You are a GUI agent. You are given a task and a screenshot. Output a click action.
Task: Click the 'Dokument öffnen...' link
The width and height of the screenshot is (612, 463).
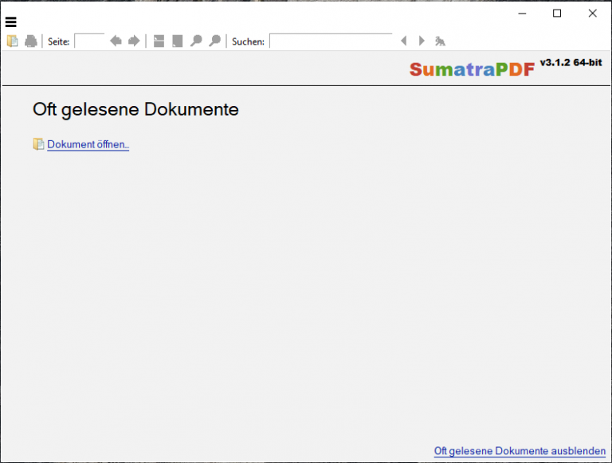pyautogui.click(x=88, y=144)
